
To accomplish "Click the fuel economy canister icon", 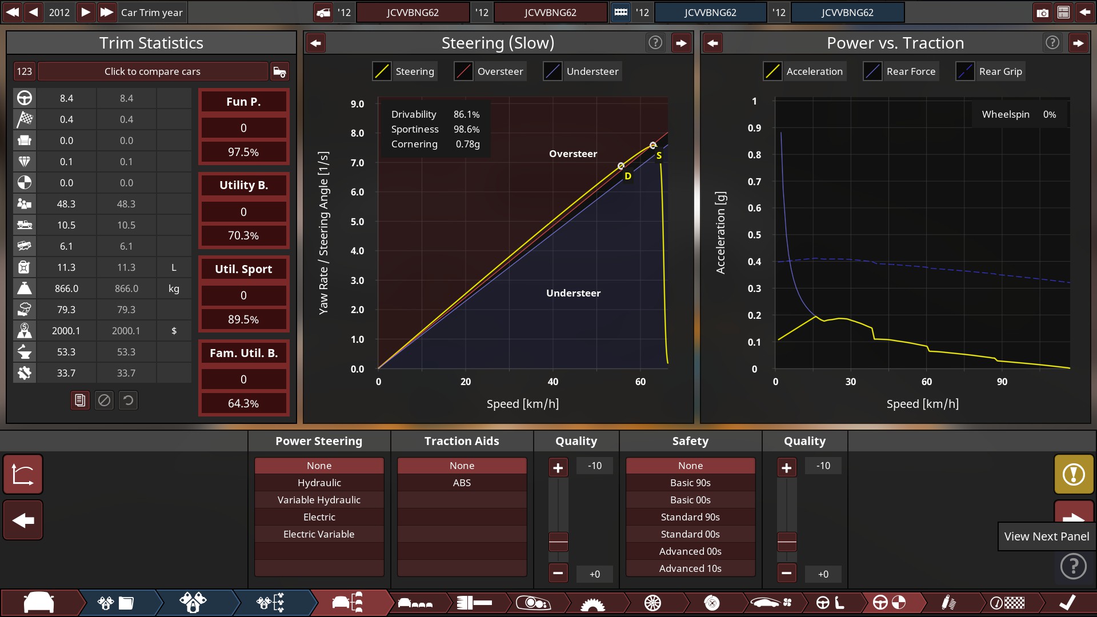I will [25, 267].
